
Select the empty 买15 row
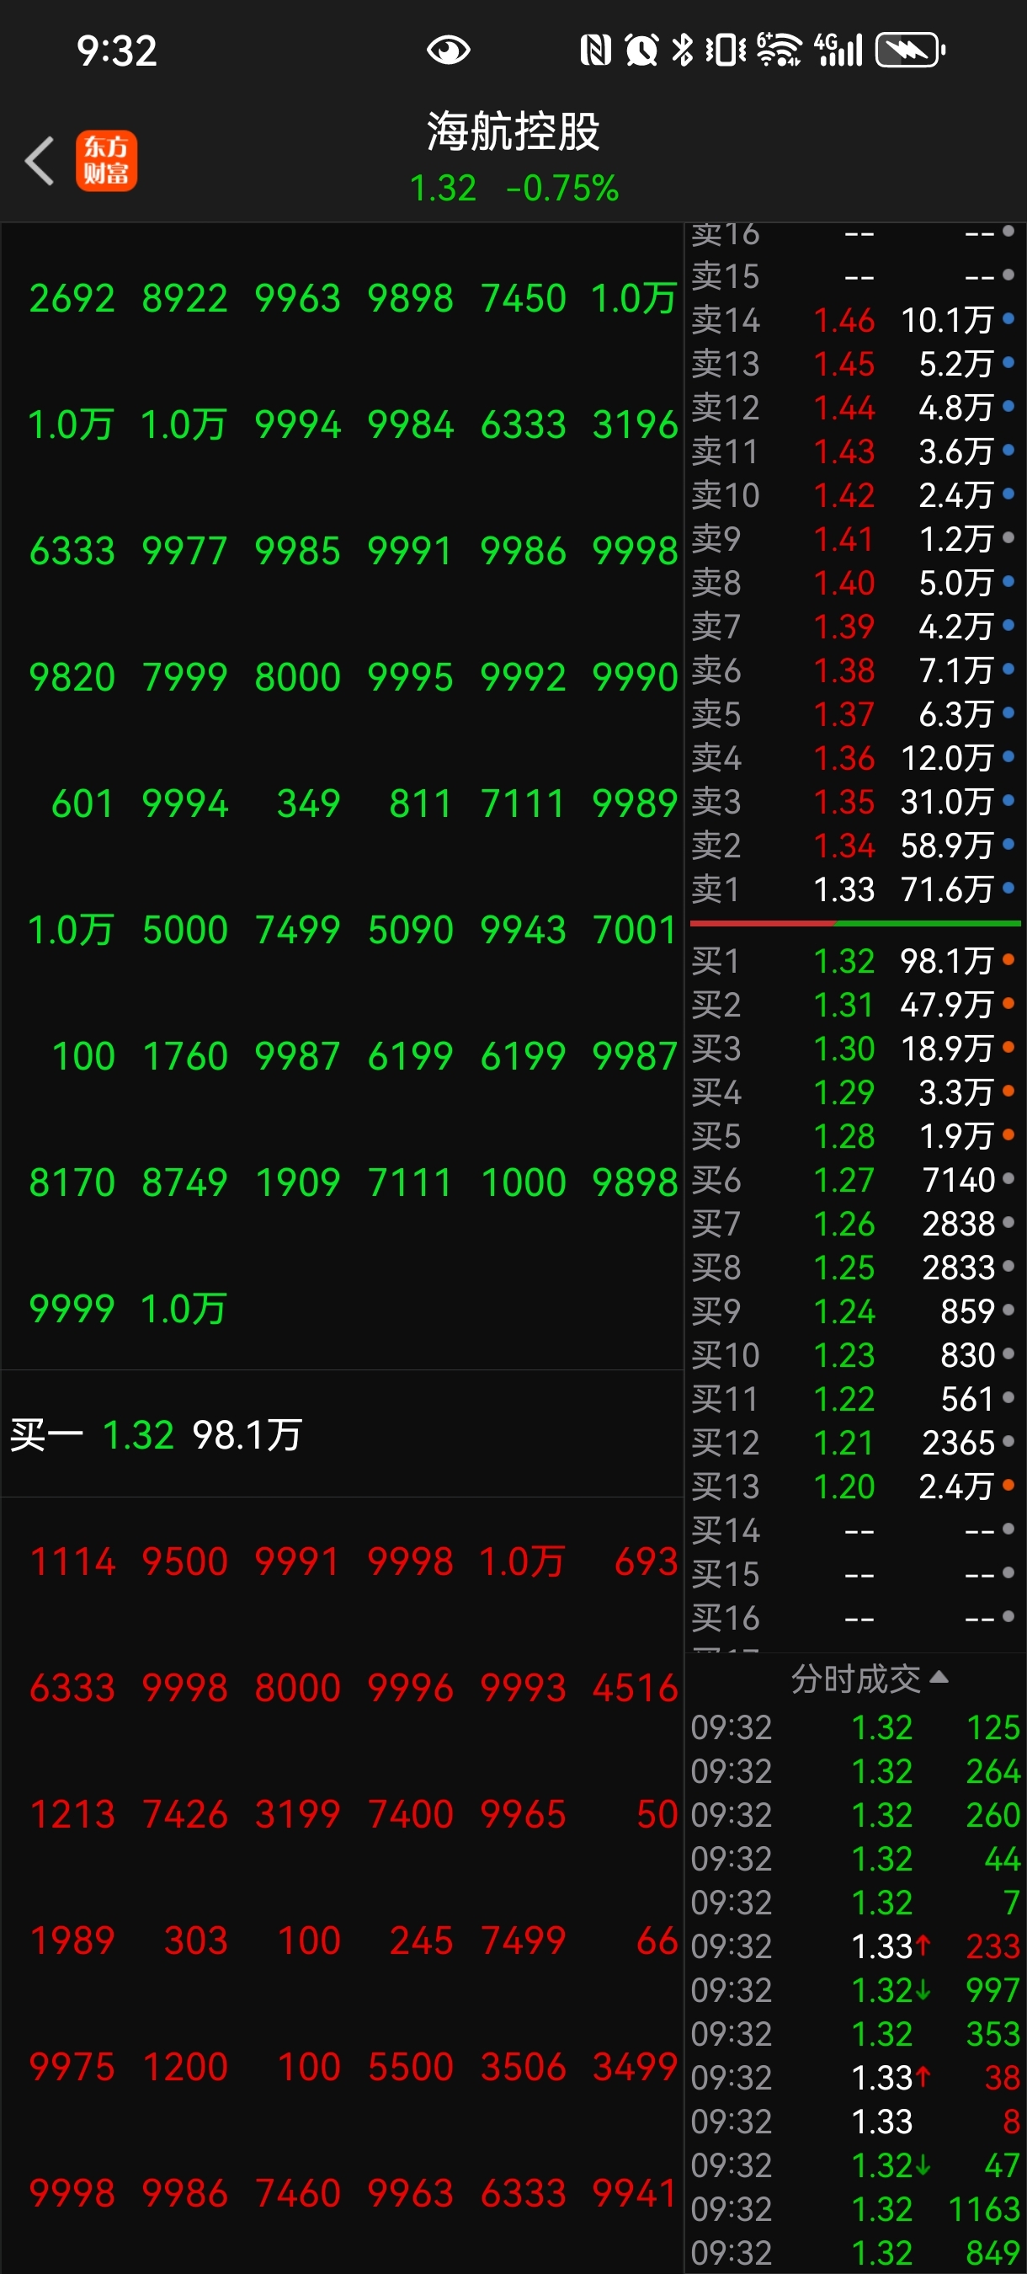(855, 1574)
